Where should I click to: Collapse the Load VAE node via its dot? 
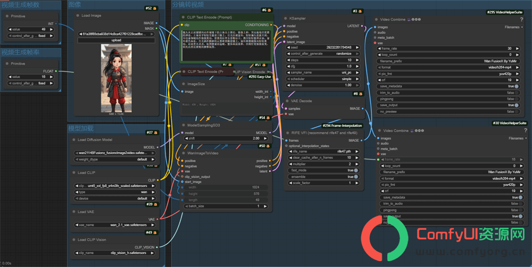[x=73, y=212]
